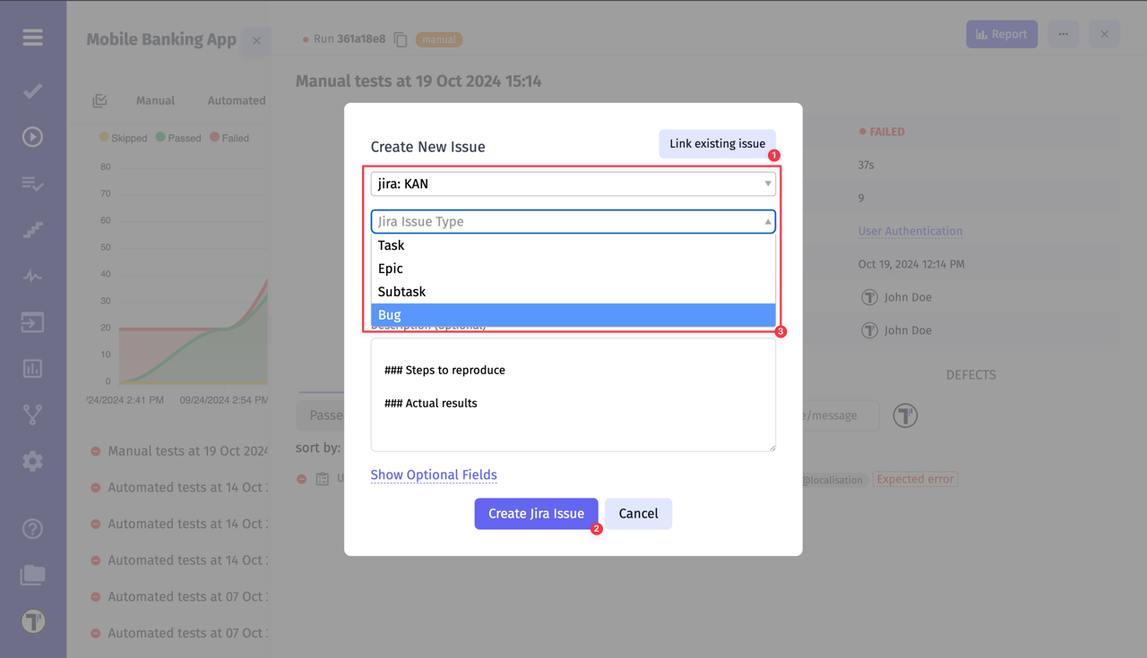This screenshot has height=658, width=1147.
Task: Copy the Run 361a18e8 ID via copy icon
Action: coord(400,39)
